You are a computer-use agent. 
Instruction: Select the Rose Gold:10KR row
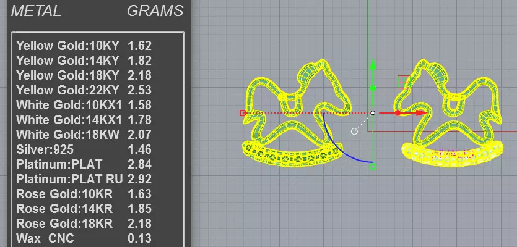point(84,194)
